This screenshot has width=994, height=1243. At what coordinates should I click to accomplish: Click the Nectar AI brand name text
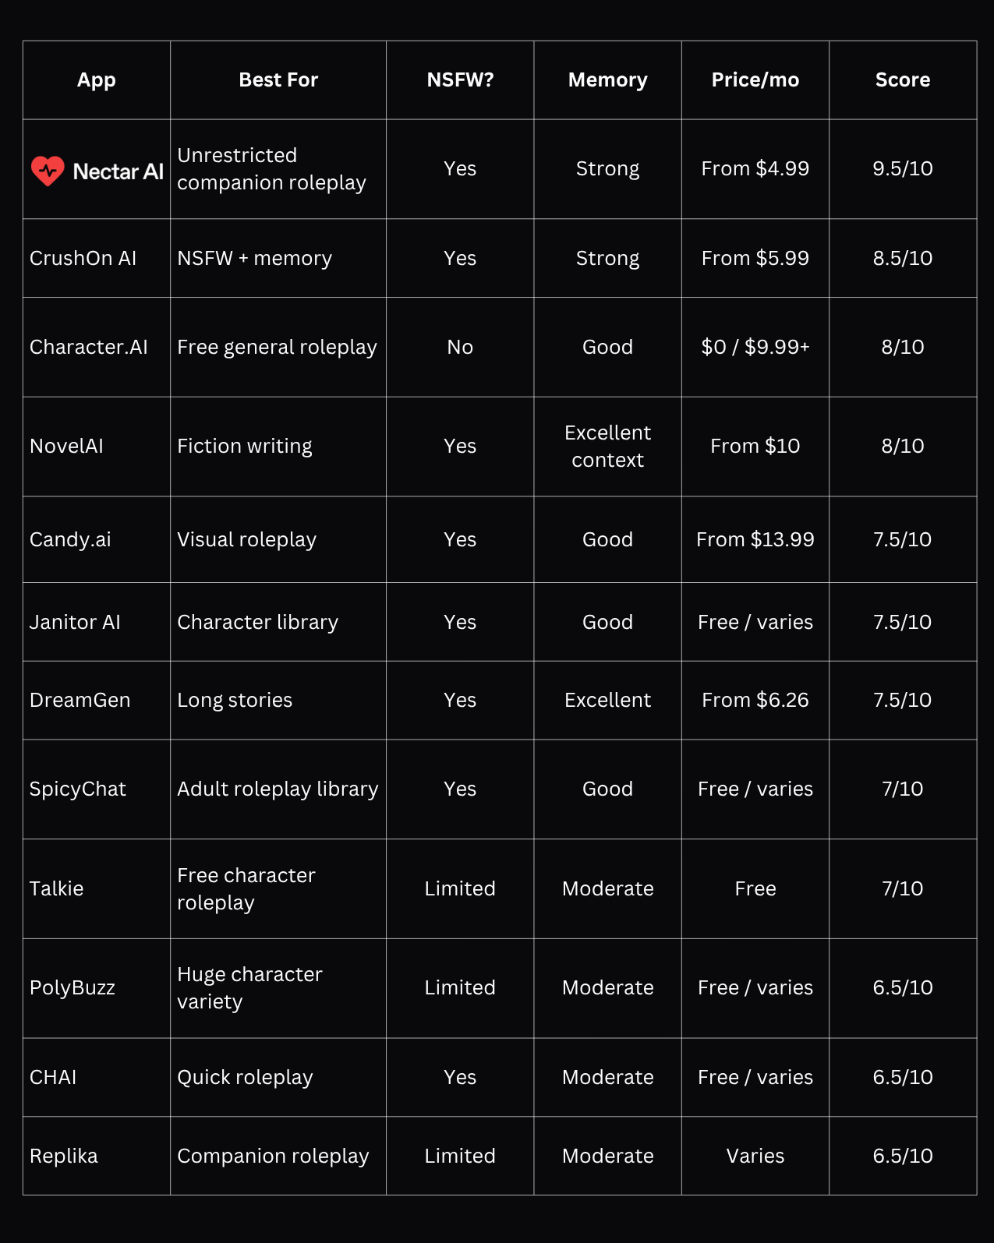coord(119,171)
